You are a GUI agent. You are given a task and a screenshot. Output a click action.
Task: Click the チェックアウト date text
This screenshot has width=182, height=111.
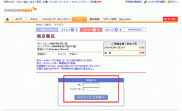click(57, 47)
